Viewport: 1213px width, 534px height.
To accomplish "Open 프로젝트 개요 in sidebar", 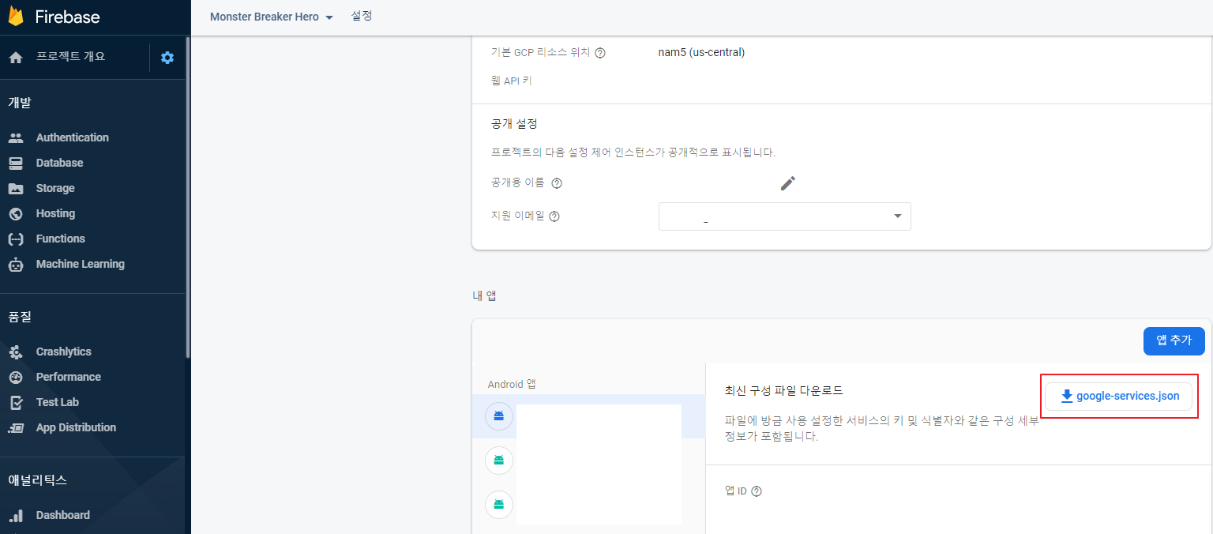I will (70, 57).
